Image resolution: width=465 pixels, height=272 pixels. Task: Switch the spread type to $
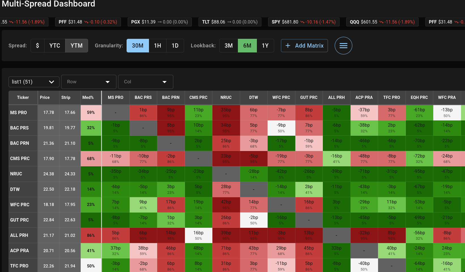37,46
